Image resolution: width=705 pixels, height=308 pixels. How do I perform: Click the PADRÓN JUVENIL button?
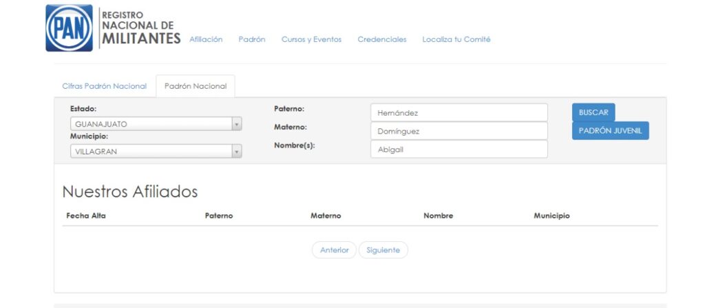610,131
